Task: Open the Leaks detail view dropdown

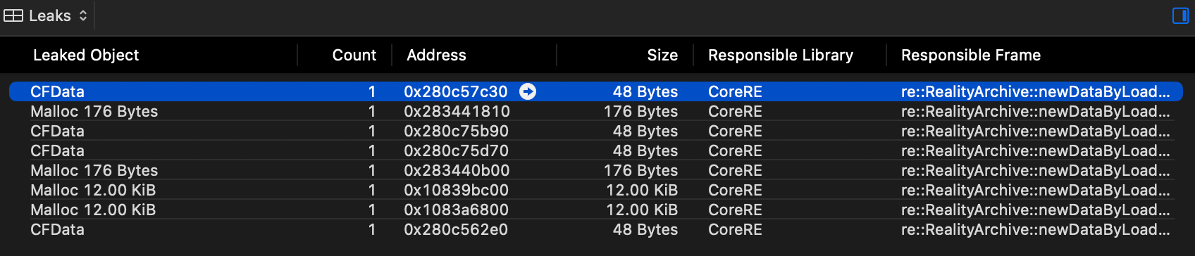Action: pyautogui.click(x=46, y=15)
